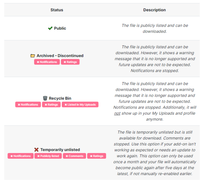The image size is (202, 181).
Task: Click the Listed in My Uploads badge
Action: pos(80,104)
